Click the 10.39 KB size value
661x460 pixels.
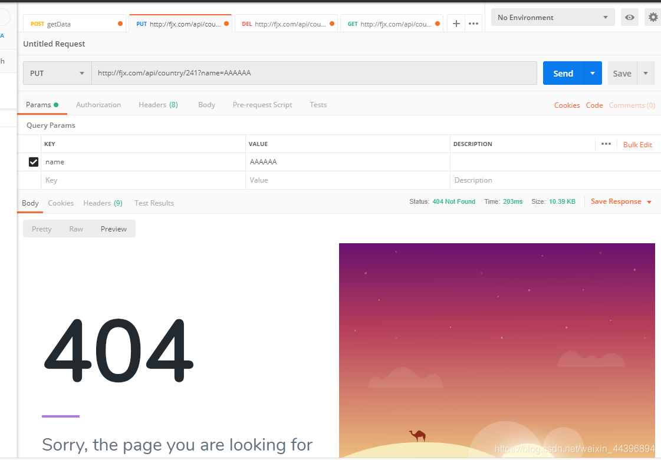[562, 201]
